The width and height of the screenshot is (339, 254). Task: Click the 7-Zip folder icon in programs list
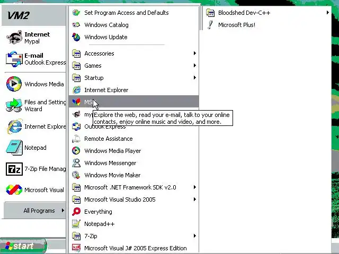coord(76,236)
